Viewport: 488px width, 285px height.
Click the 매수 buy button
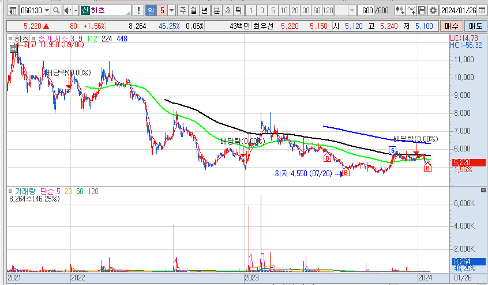[452, 26]
